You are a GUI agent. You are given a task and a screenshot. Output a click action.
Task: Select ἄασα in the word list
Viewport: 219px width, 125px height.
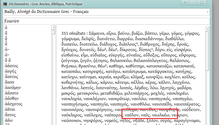[x=9, y=82]
